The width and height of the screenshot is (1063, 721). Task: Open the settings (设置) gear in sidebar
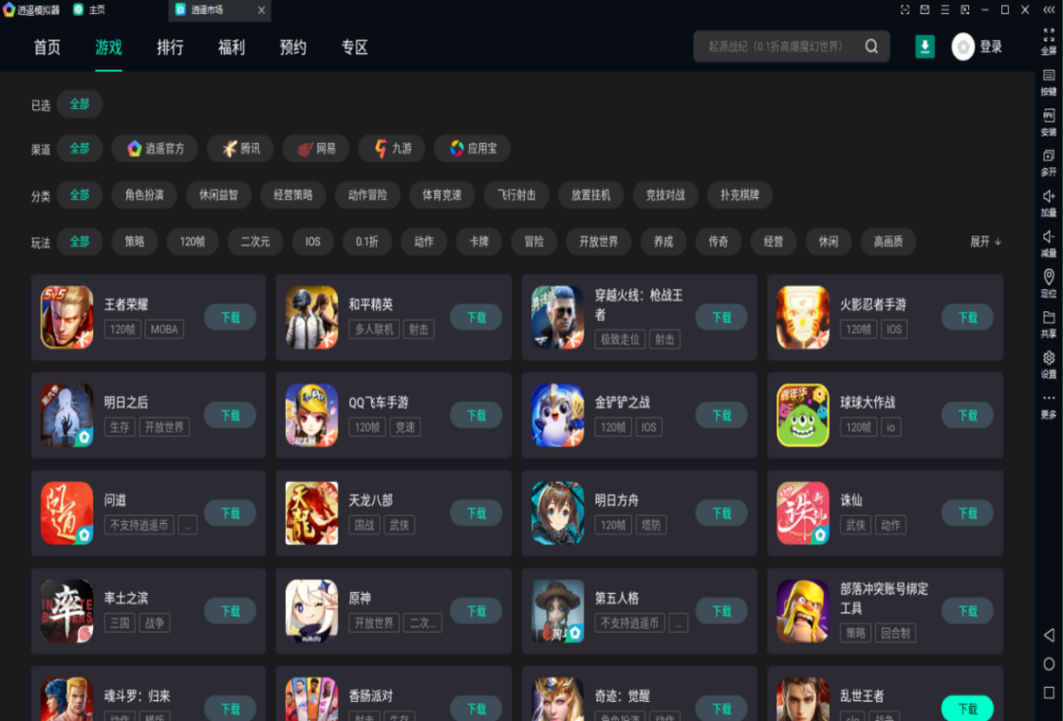1048,364
